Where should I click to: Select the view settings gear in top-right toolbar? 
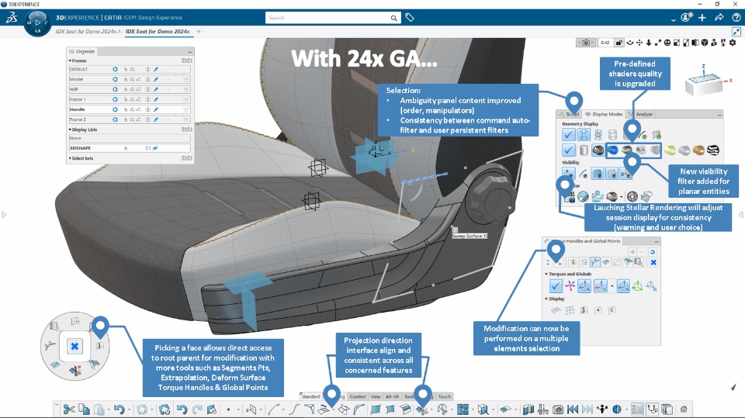(x=732, y=43)
